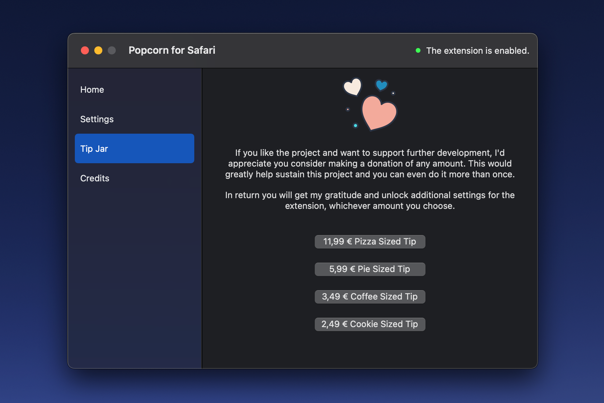
Task: Click the tiny cyan dot below the hearts
Action: click(x=355, y=126)
